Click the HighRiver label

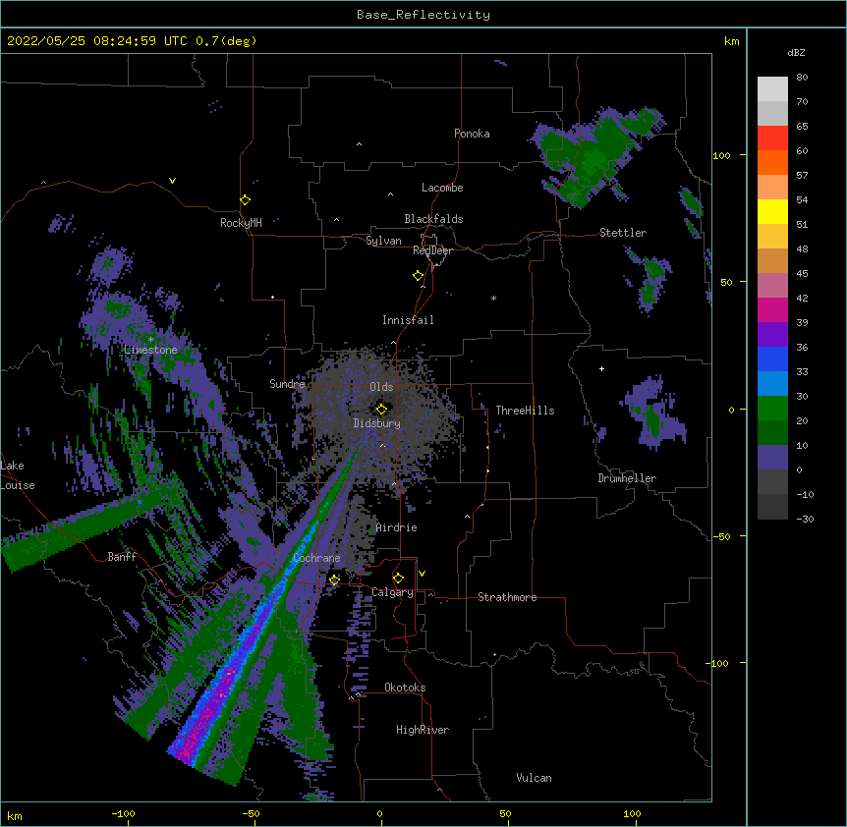point(423,730)
